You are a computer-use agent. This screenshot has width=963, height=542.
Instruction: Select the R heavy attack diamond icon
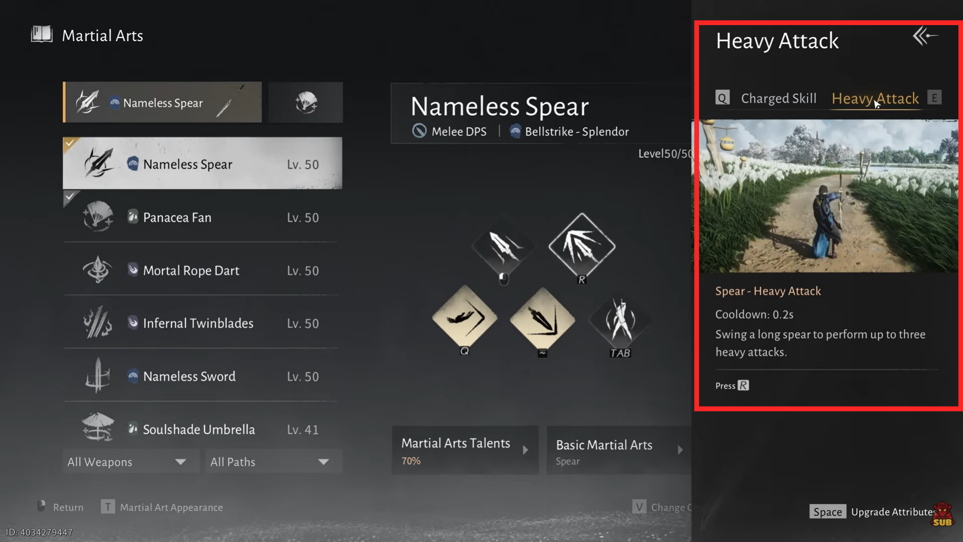(x=582, y=246)
